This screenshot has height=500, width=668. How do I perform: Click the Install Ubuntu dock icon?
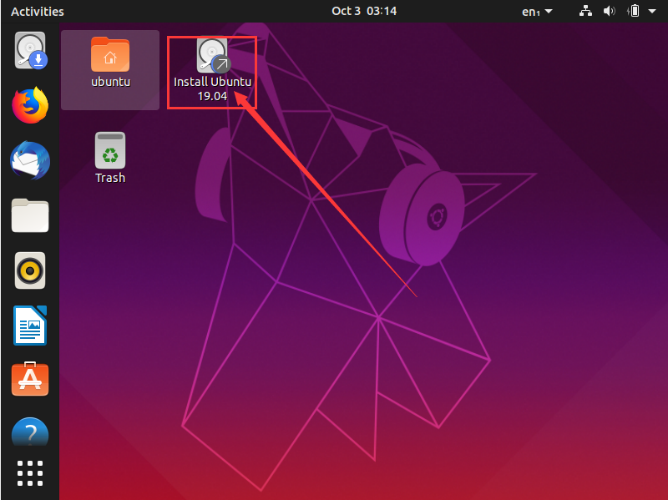click(30, 50)
